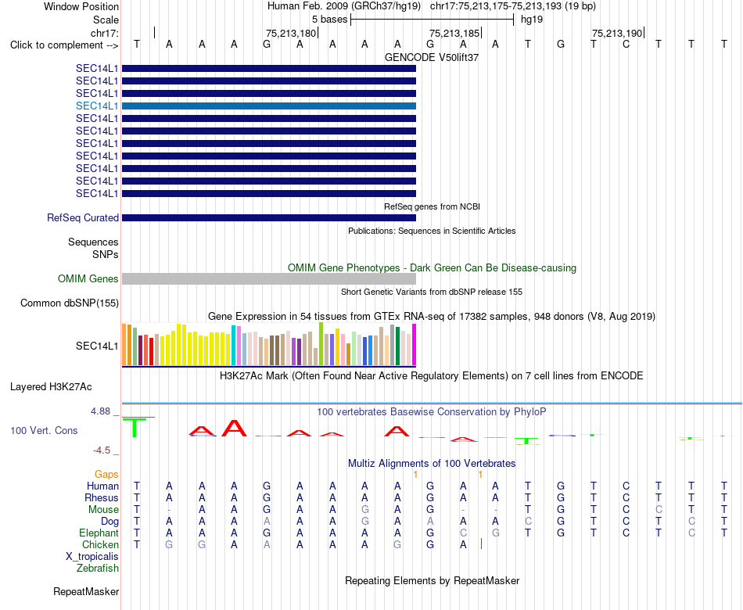Click the highlighted light-blue SEC14L1 transcript label
The width and height of the screenshot is (743, 610).
97,106
